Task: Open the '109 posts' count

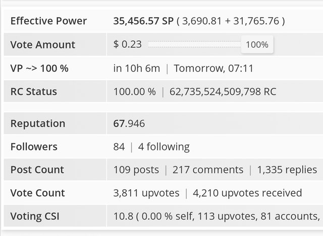Action: click(x=136, y=170)
